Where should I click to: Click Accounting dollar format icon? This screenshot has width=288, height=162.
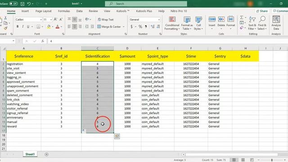(131, 27)
